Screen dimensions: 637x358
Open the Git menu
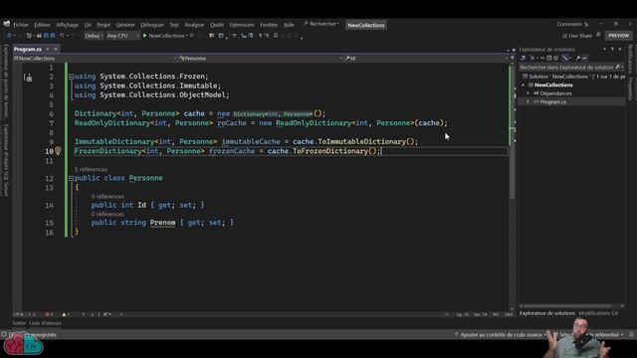pyautogui.click(x=88, y=25)
